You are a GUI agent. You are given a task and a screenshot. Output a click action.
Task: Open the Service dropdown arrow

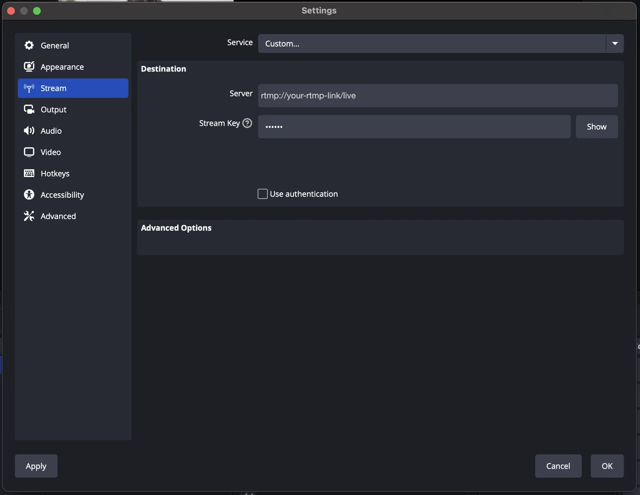[615, 43]
